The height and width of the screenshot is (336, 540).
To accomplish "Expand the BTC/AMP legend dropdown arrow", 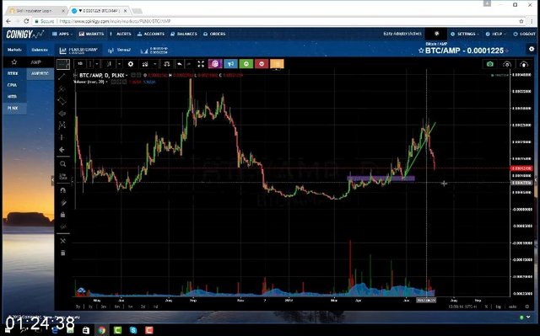I will point(127,75).
